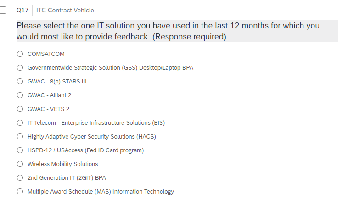Choose IT Telecom - Enterprise Infrastructure Solutions
This screenshot has height=205, width=353.
pos(20,122)
